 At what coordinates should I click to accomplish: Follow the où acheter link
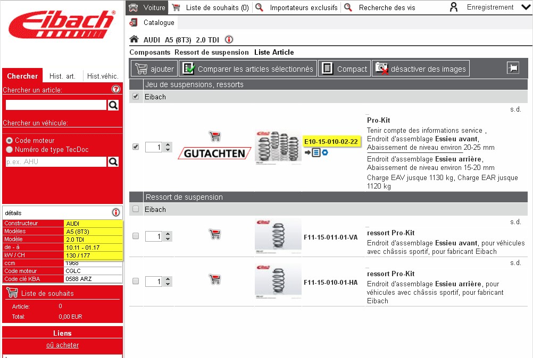pos(62,345)
